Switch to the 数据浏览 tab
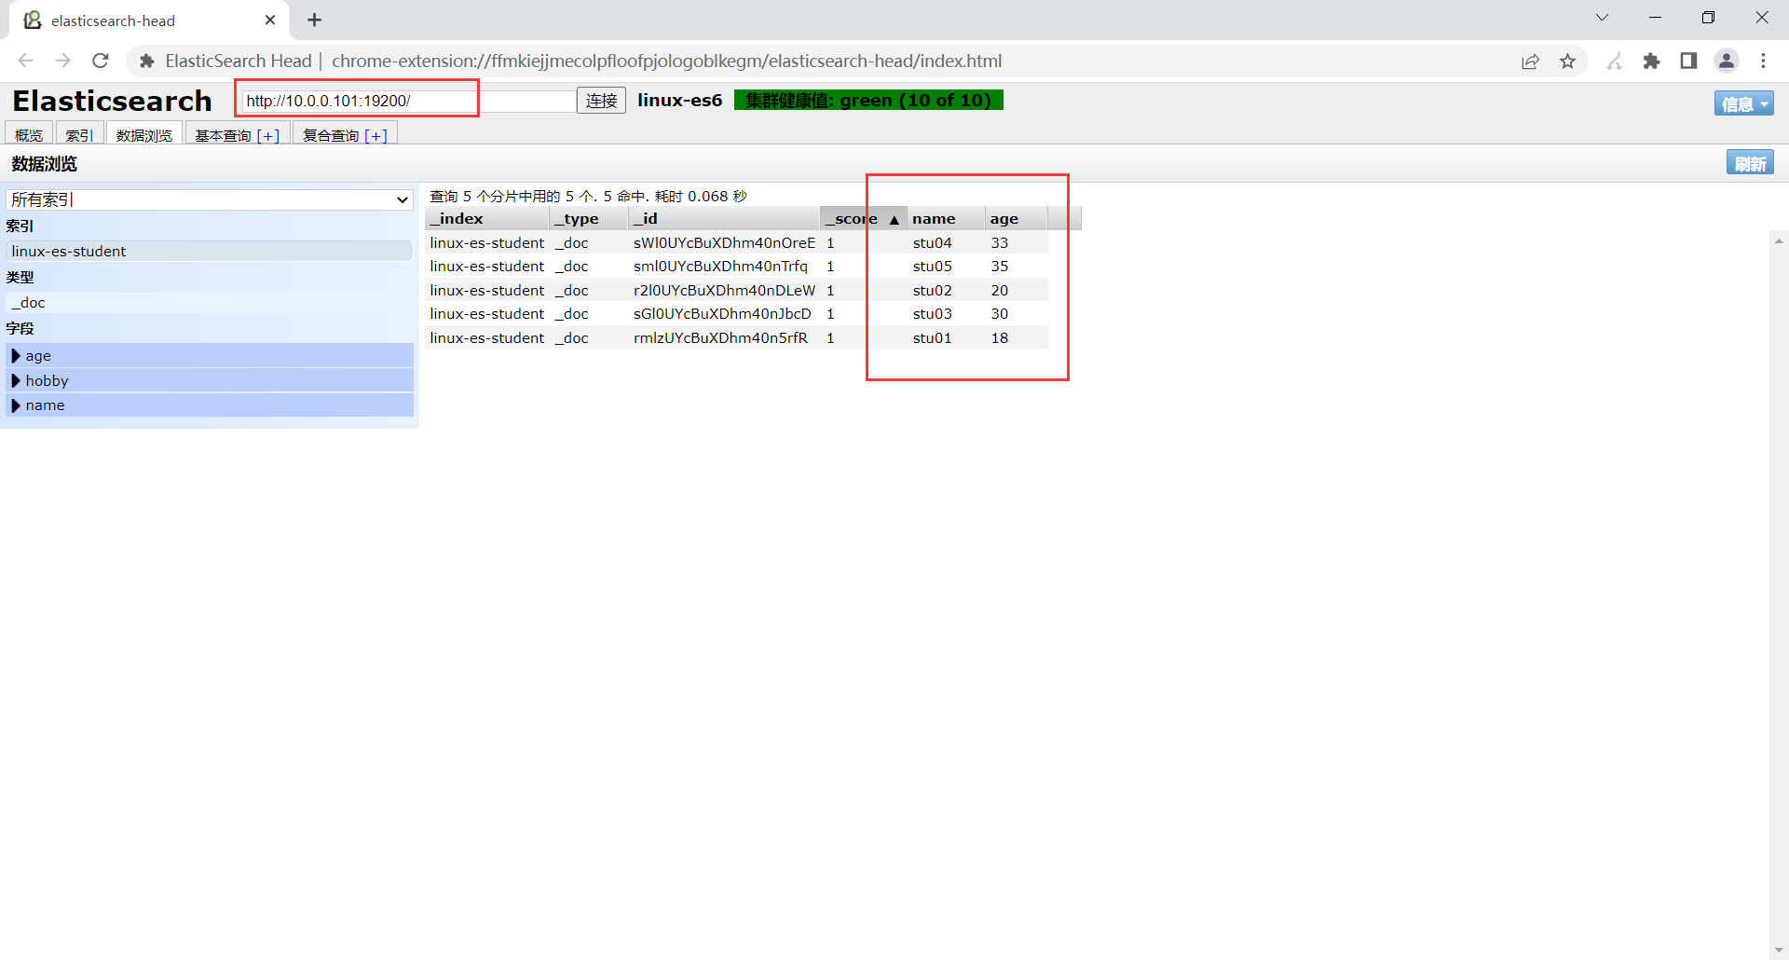Viewport: 1789px width, 960px height. pyautogui.click(x=144, y=134)
